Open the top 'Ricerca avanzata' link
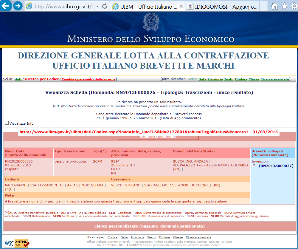This screenshot has width=298, height=249. pos(275,79)
